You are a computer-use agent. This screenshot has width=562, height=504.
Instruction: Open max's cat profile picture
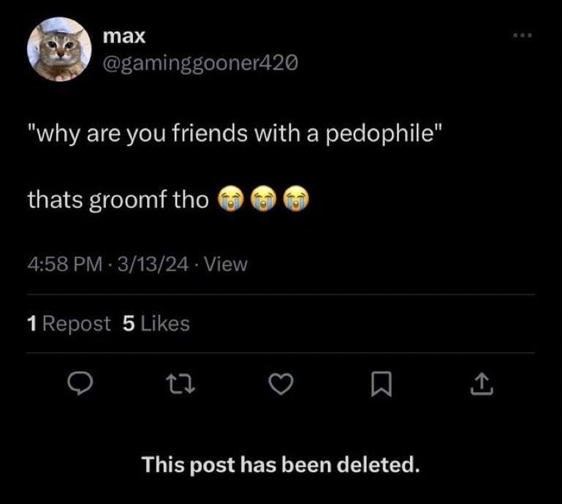(59, 49)
